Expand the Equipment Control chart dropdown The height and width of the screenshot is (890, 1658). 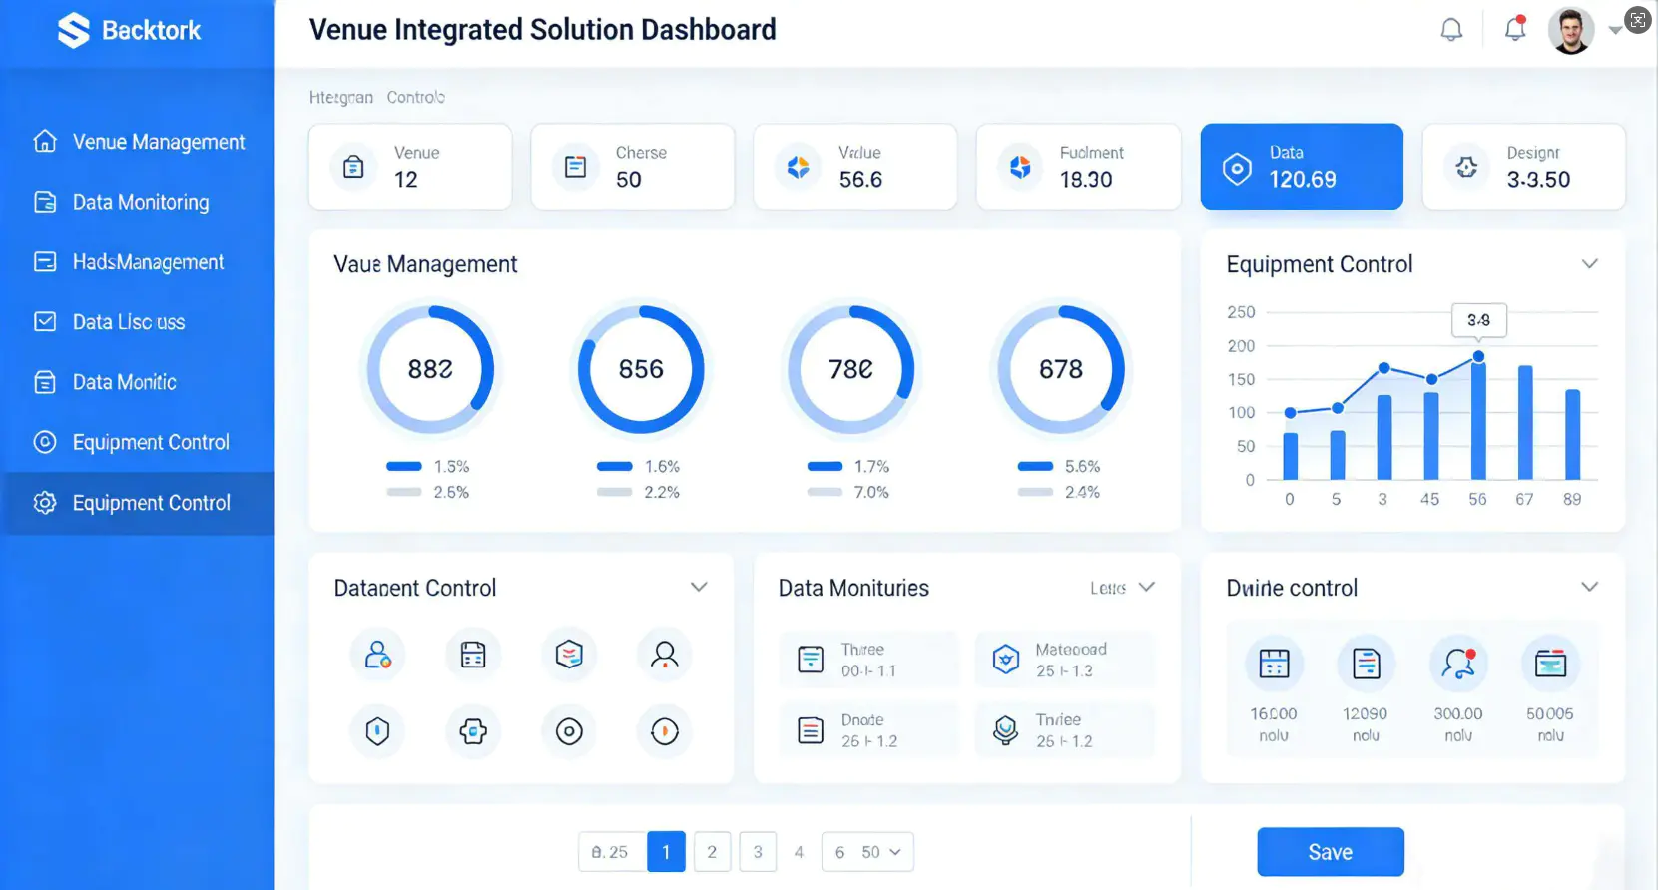coord(1589,264)
